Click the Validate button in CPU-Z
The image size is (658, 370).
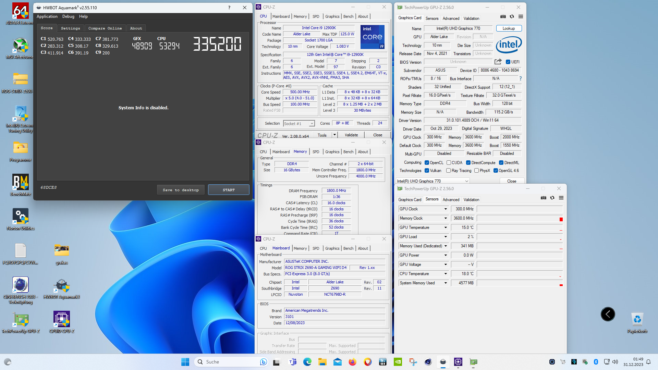[x=351, y=135]
